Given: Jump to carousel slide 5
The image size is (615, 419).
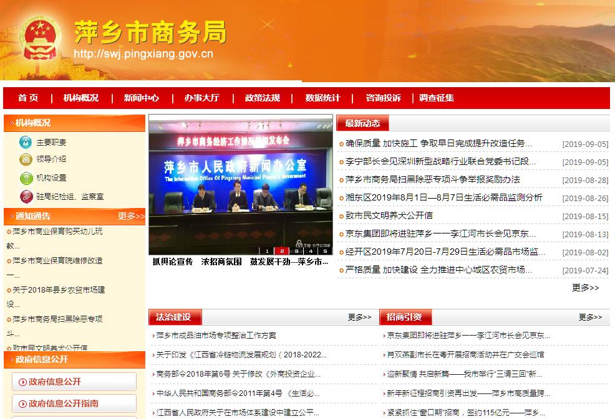Looking at the screenshot, I should click(x=325, y=251).
